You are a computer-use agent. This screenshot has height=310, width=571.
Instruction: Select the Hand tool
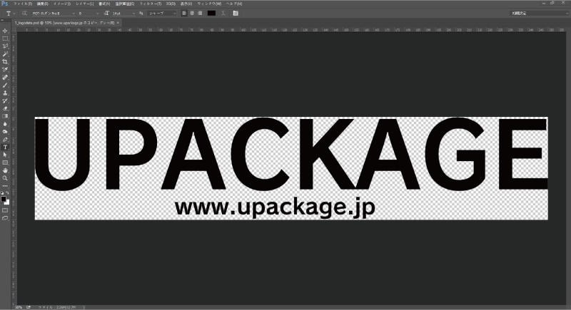(5, 170)
